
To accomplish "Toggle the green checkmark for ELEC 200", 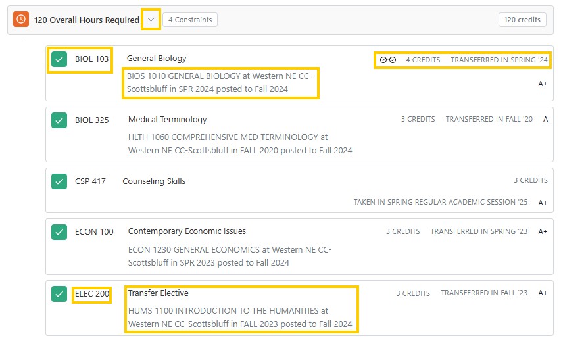I will coord(59,294).
